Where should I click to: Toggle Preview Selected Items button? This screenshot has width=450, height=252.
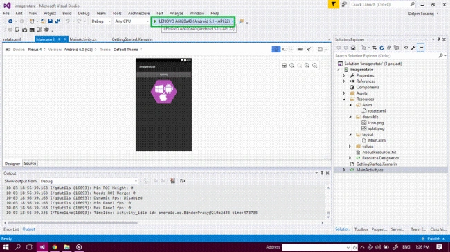point(421,48)
